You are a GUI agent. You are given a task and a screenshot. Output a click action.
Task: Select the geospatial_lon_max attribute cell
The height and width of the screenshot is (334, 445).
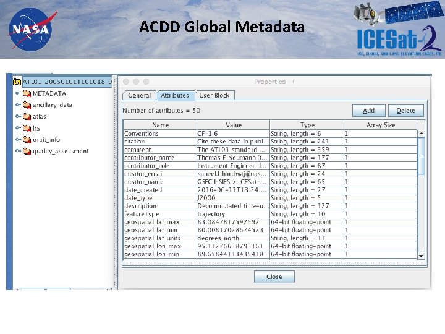(160, 246)
